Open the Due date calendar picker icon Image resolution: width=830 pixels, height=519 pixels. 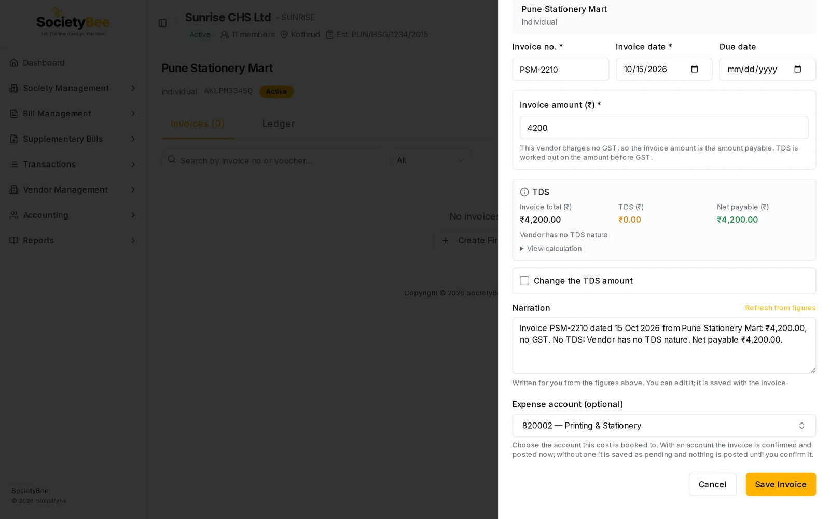(798, 69)
